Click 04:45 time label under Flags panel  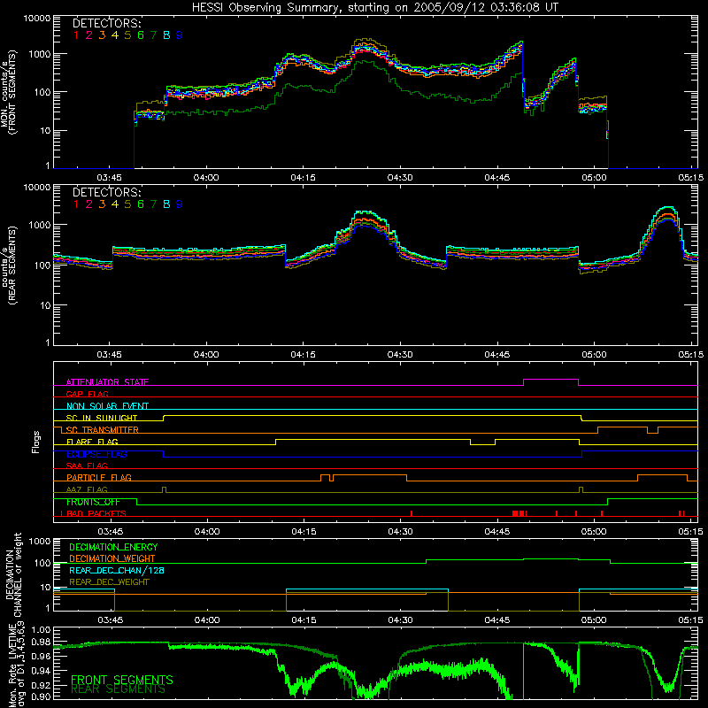coord(497,532)
